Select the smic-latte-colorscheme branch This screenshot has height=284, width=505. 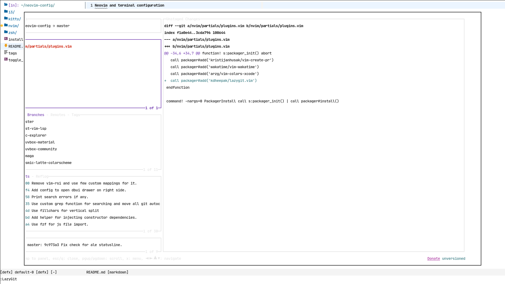click(x=48, y=163)
